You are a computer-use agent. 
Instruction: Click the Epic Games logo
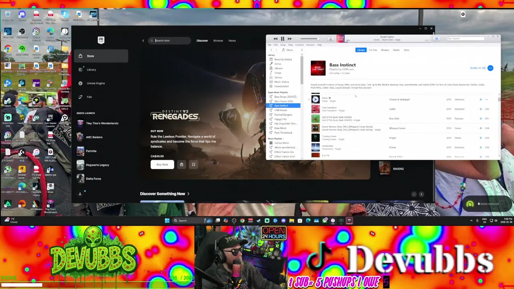[x=101, y=40]
